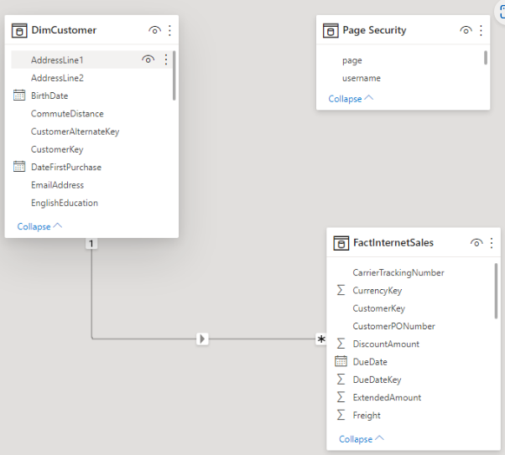Select the DateFirstPurchase field
505x455 pixels.
[66, 167]
